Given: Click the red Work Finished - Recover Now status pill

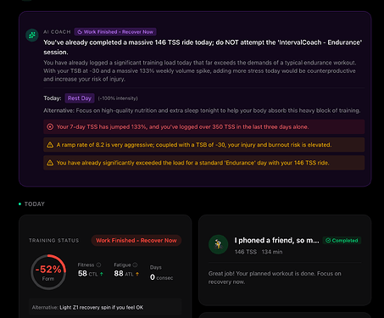Looking at the screenshot, I should pyautogui.click(x=136, y=241).
